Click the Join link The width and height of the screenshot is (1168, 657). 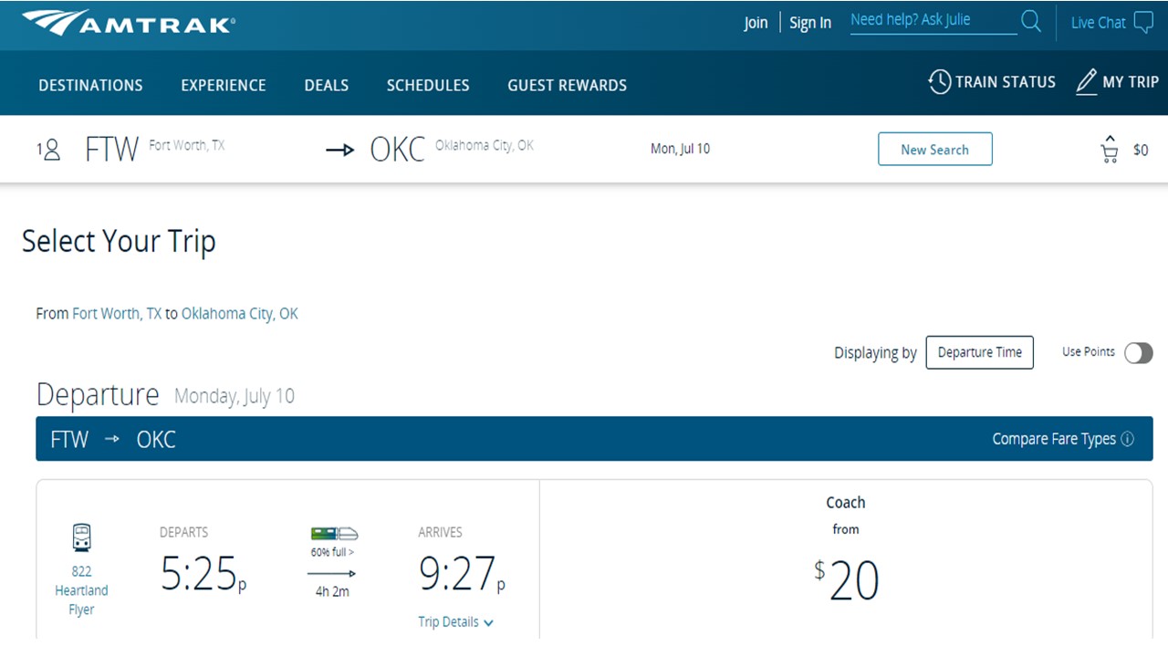coord(756,23)
